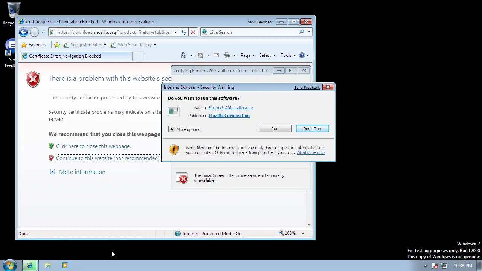The image size is (482, 271).
Task: Click the Don't Run button
Action: (312, 129)
